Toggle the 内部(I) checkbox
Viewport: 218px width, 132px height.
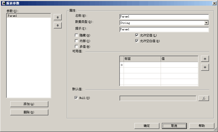(x=76, y=41)
